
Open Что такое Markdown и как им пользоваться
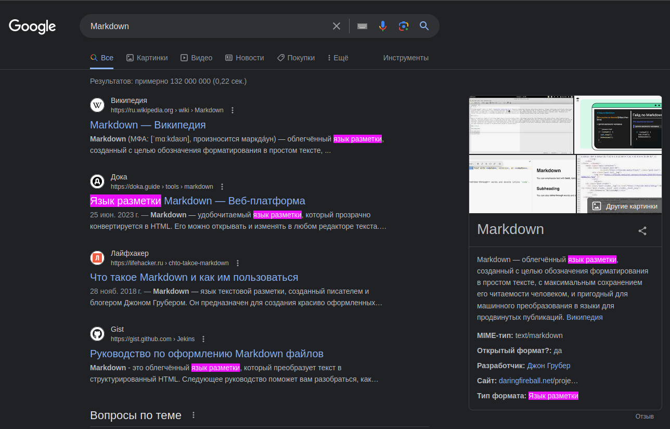point(194,277)
